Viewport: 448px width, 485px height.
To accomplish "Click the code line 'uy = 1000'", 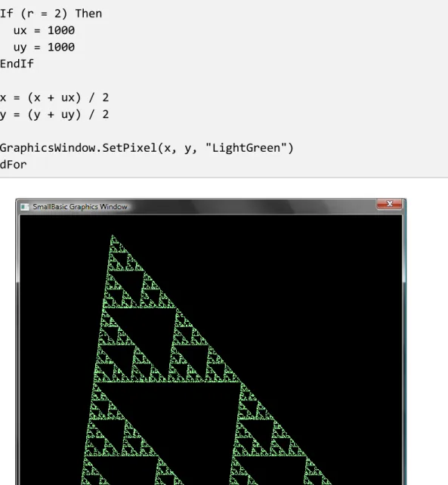I will (x=44, y=48).
